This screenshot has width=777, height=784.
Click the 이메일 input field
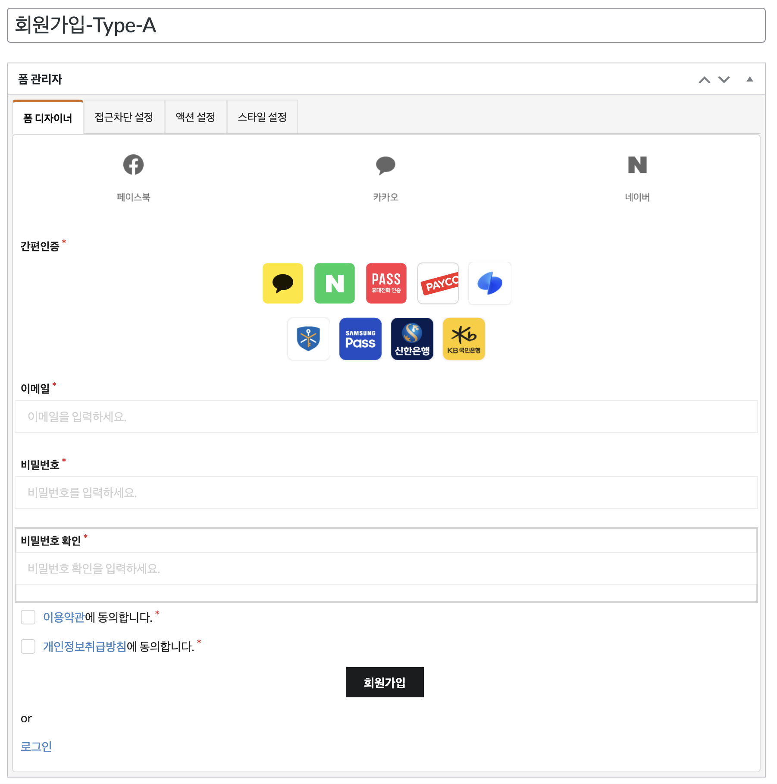(386, 417)
